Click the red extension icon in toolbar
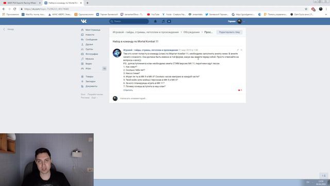This screenshot has width=330, height=186. point(313,9)
